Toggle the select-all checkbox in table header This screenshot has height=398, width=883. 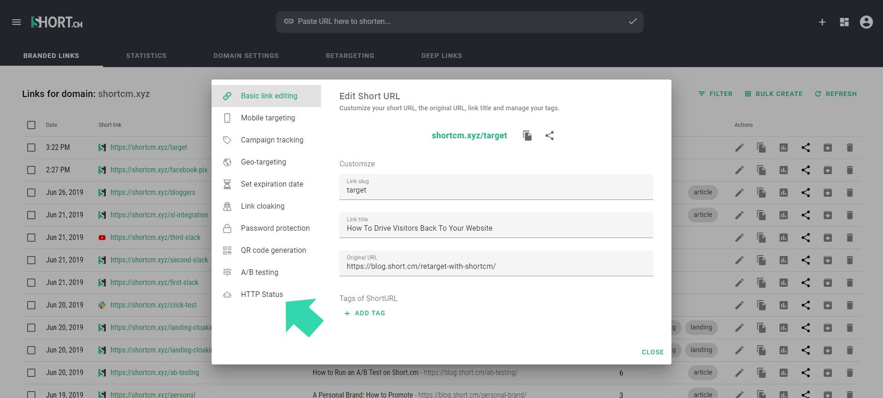[31, 125]
